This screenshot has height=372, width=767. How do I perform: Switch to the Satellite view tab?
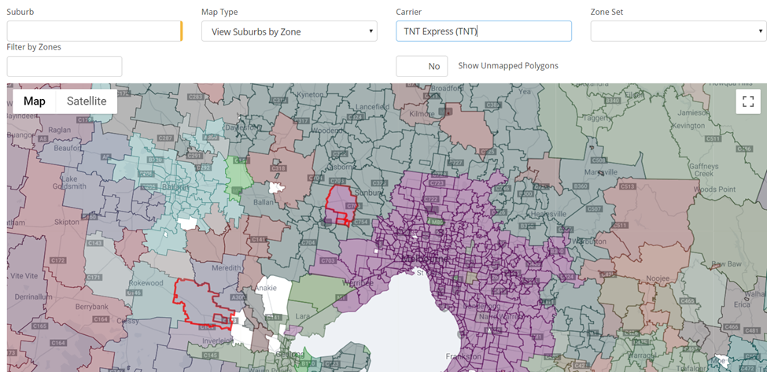click(87, 101)
